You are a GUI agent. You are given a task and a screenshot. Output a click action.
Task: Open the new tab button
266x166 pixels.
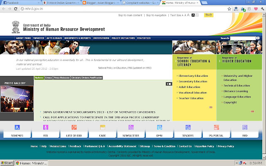[x=204, y=3]
